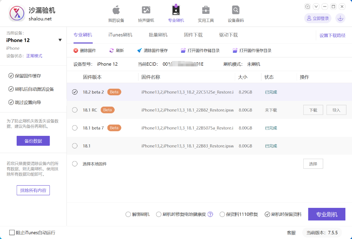Open the 铃声壁纸 section icon
This screenshot has height=239, width=352.
(146, 10)
